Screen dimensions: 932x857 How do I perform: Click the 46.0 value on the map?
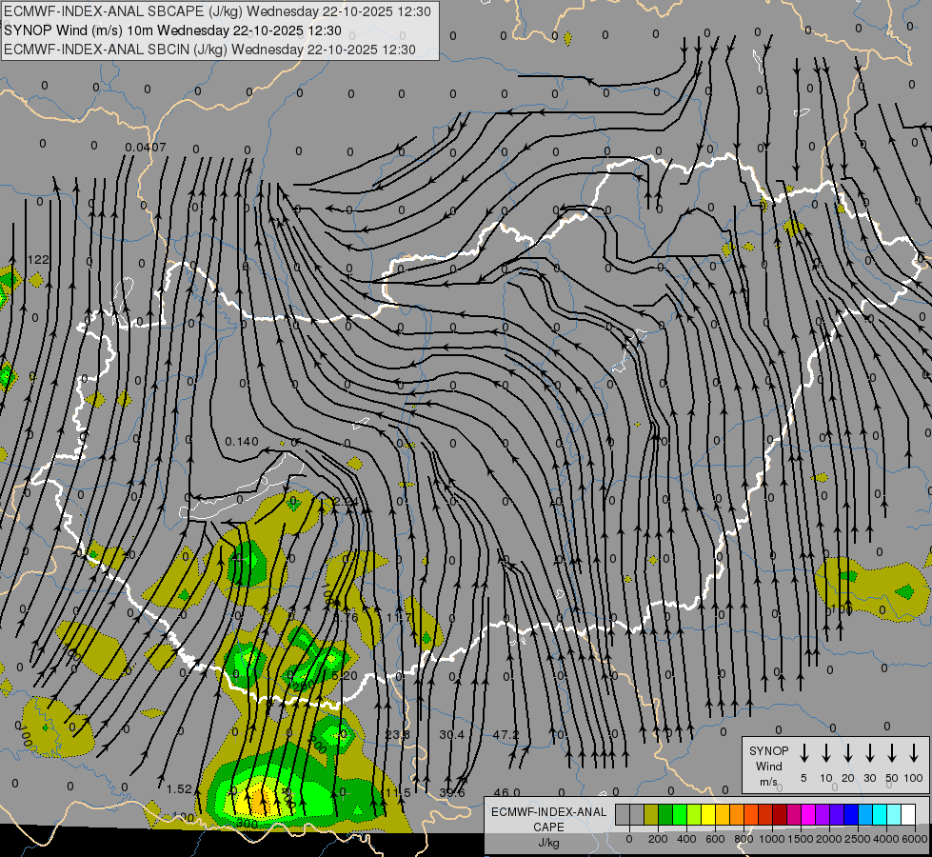pyautogui.click(x=507, y=792)
